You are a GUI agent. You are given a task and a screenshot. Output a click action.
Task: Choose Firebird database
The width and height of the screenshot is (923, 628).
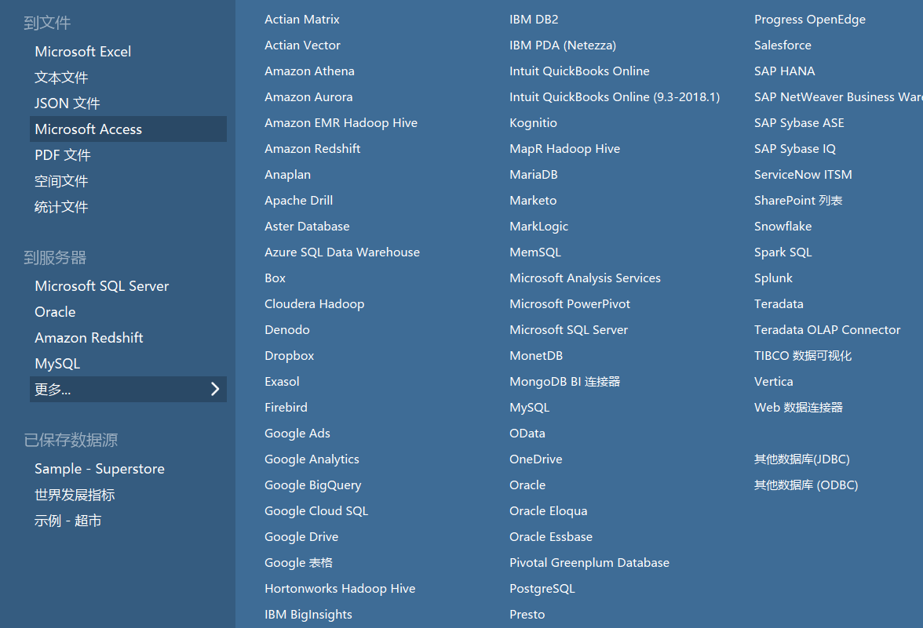(x=286, y=408)
